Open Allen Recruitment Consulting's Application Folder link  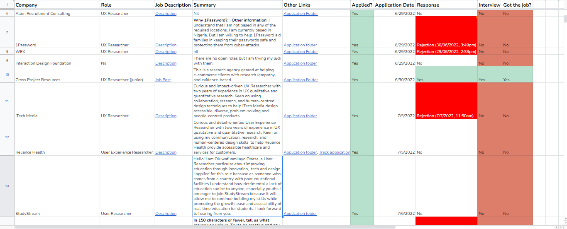[301, 14]
